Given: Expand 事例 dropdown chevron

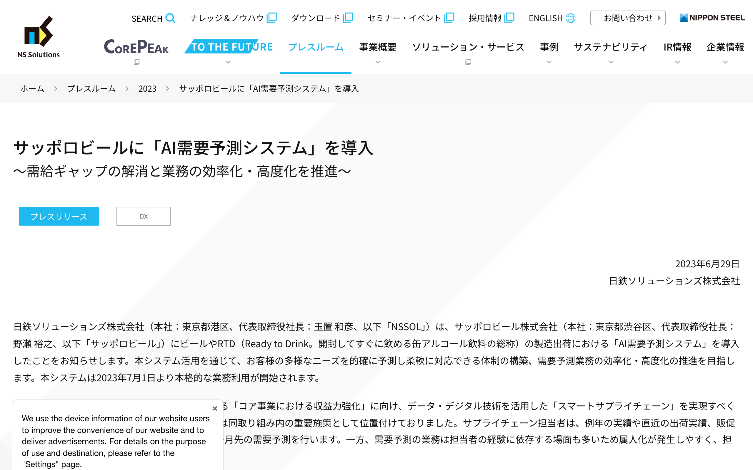Looking at the screenshot, I should pyautogui.click(x=549, y=62).
